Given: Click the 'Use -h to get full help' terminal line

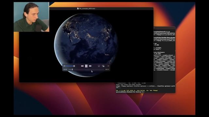Looking at the screenshot, I should (x=137, y=90).
